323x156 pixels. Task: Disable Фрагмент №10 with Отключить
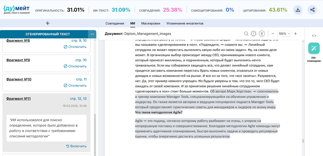pos(75,86)
